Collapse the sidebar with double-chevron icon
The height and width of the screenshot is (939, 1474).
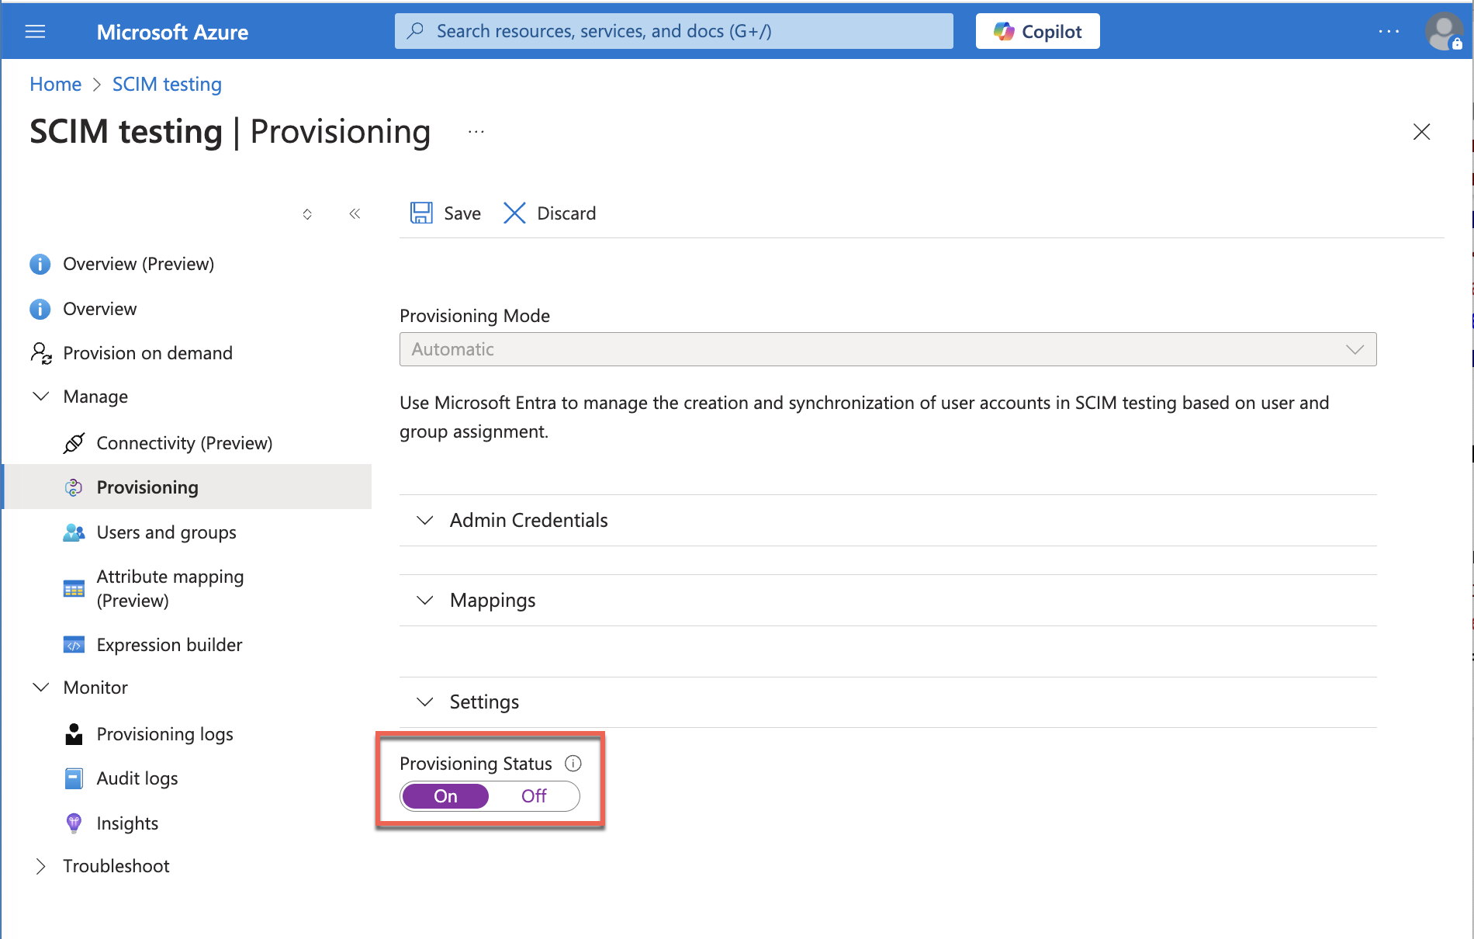point(355,214)
